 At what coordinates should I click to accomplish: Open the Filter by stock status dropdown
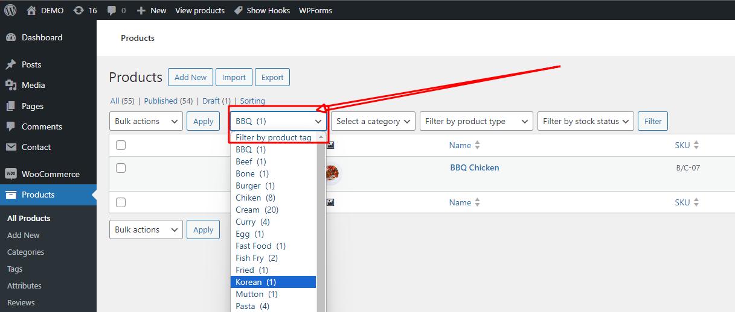coord(585,121)
